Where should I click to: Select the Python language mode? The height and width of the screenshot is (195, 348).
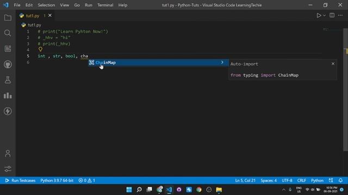(x=317, y=180)
